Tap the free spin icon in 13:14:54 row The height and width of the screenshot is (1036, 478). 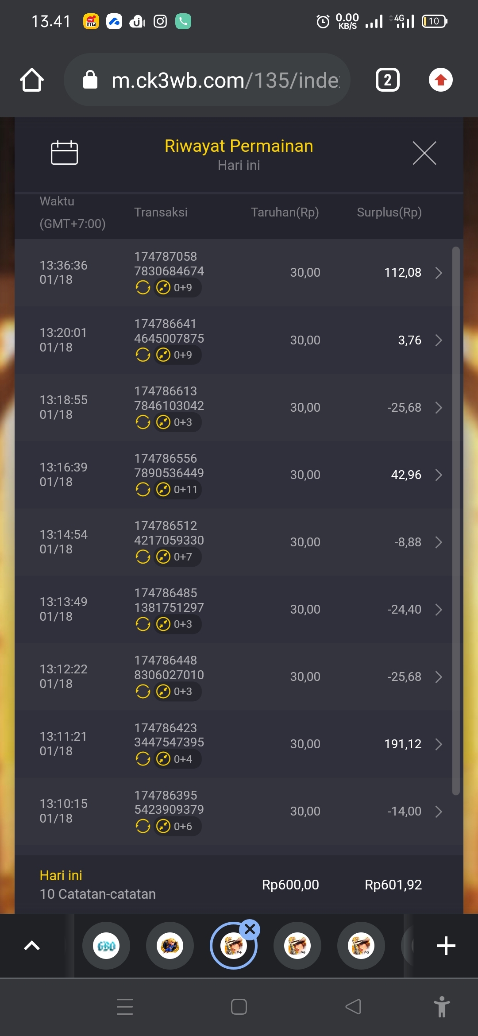tap(143, 557)
